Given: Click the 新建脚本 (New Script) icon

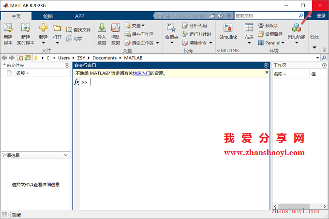Looking at the screenshot, I should point(8,28).
